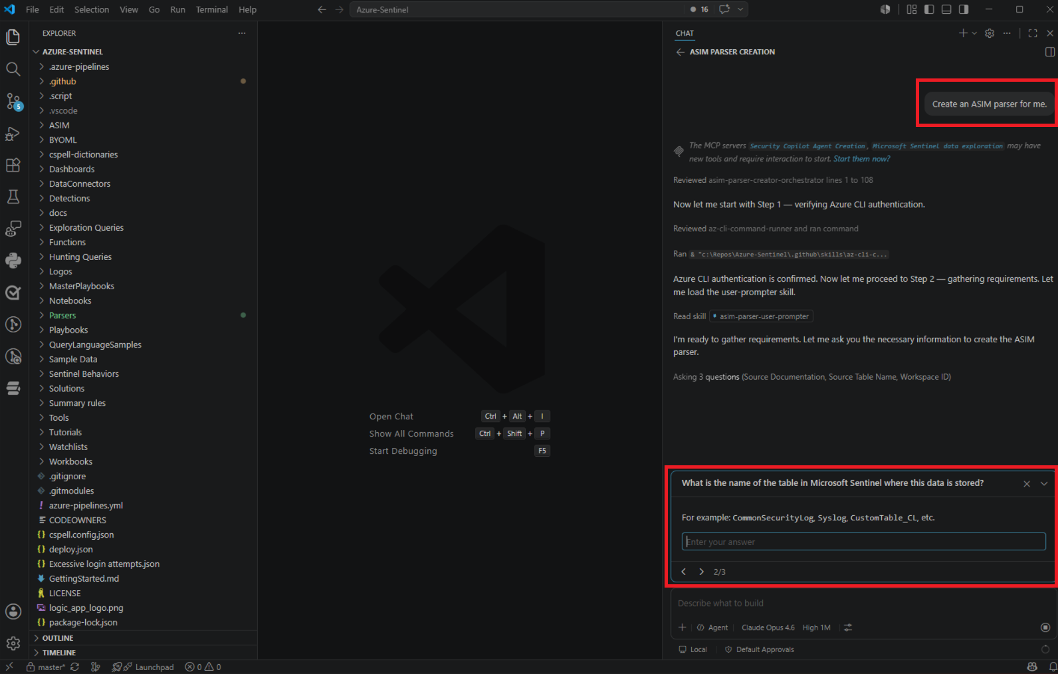Open chat settings gear icon
Image resolution: width=1058 pixels, height=674 pixels.
coord(990,33)
